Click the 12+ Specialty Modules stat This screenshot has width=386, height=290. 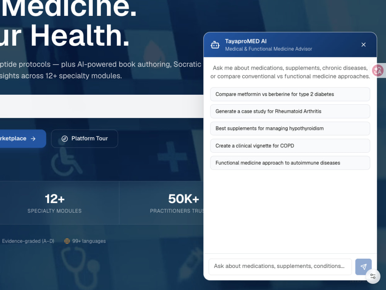pos(54,203)
